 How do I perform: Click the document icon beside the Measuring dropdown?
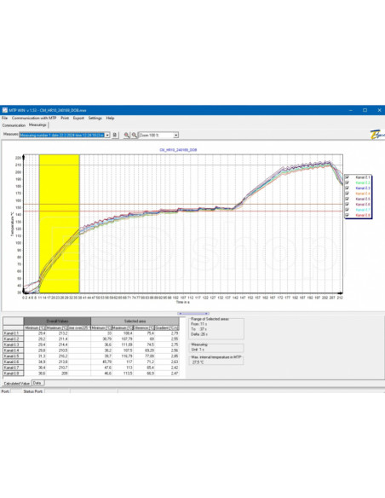(115, 135)
